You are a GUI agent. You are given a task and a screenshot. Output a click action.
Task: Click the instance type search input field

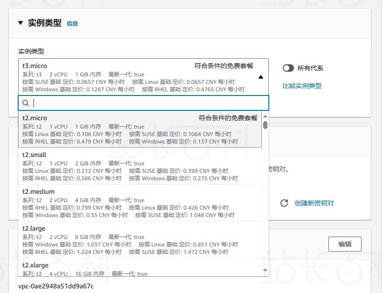[140, 102]
